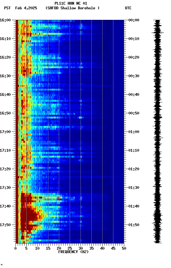
Task: Click the 00:00 UTC time label
Action: point(134,20)
